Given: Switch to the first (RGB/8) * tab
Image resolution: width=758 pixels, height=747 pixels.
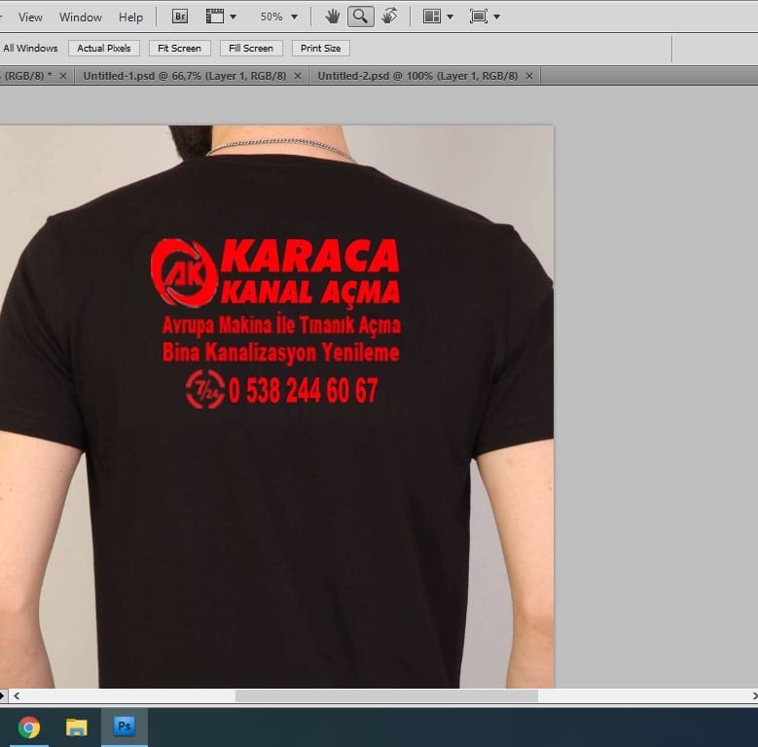Looking at the screenshot, I should (27, 76).
